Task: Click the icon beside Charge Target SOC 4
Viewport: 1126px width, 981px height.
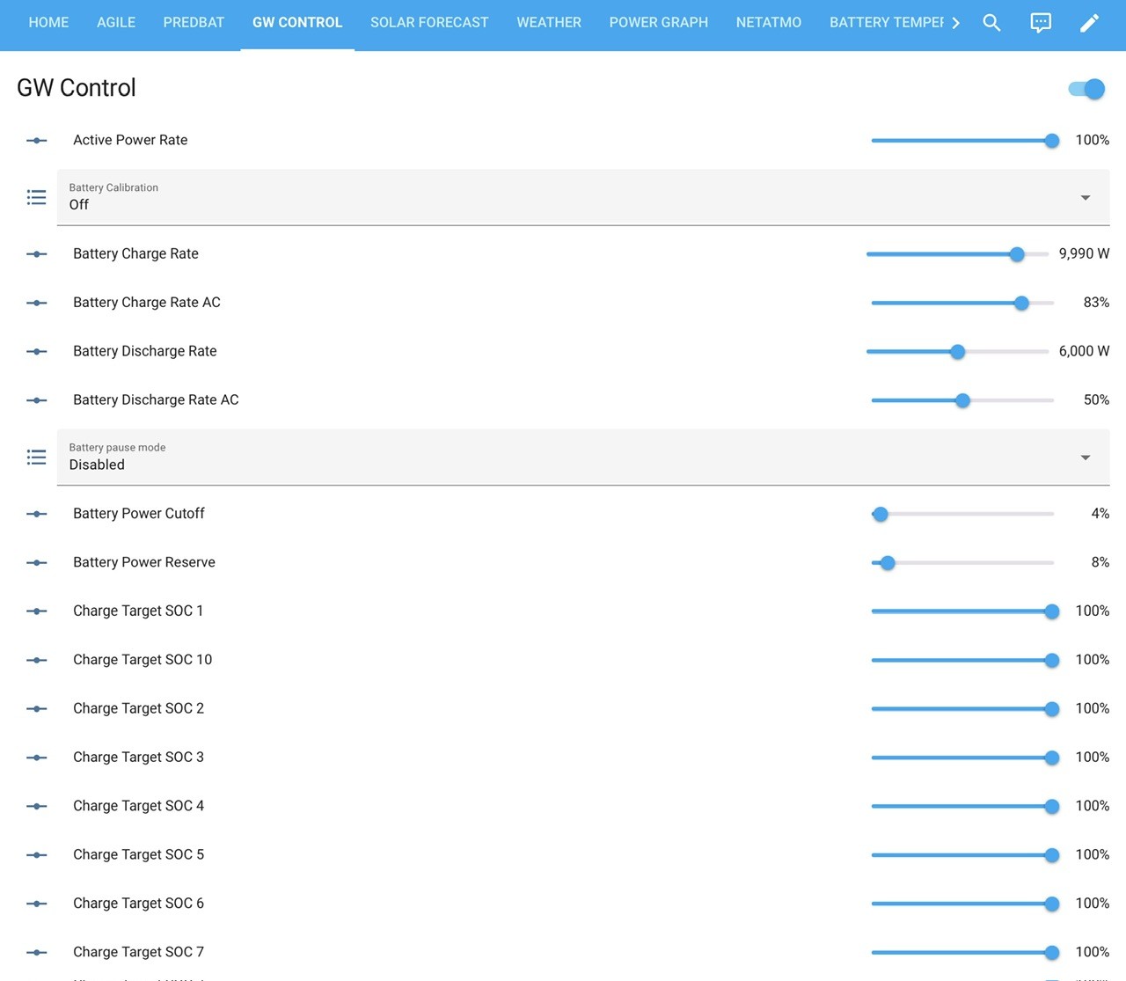Action: pyautogui.click(x=36, y=806)
